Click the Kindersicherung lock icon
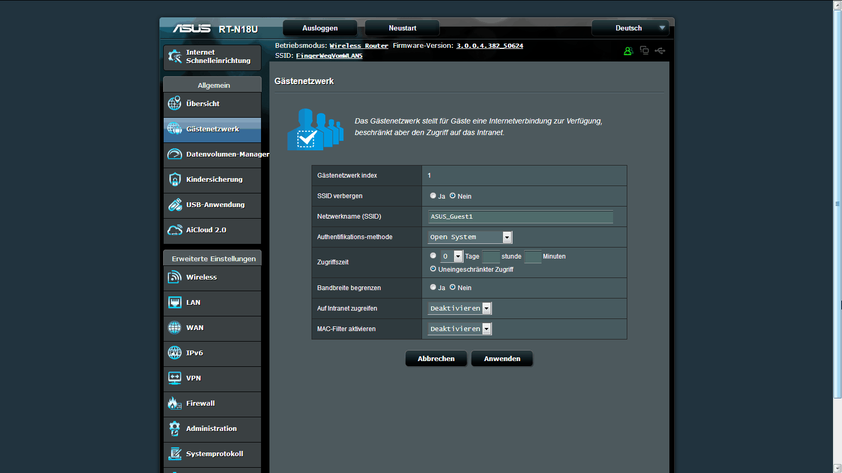 (x=175, y=179)
